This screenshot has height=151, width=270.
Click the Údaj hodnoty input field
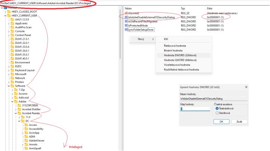coord(195,109)
